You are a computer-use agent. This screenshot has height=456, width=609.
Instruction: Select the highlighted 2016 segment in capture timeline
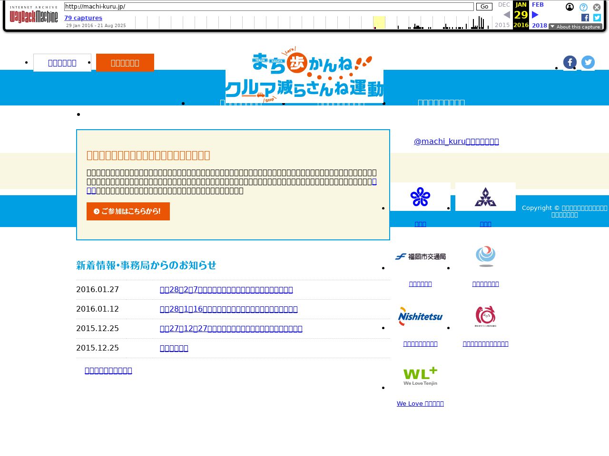click(379, 22)
